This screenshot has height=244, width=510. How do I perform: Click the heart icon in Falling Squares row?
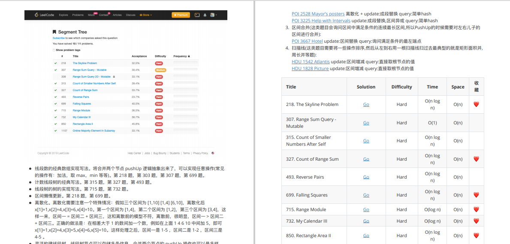pyautogui.click(x=476, y=195)
